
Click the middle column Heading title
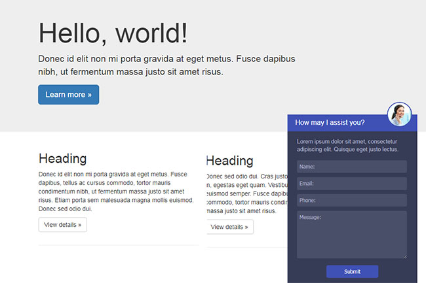click(230, 161)
